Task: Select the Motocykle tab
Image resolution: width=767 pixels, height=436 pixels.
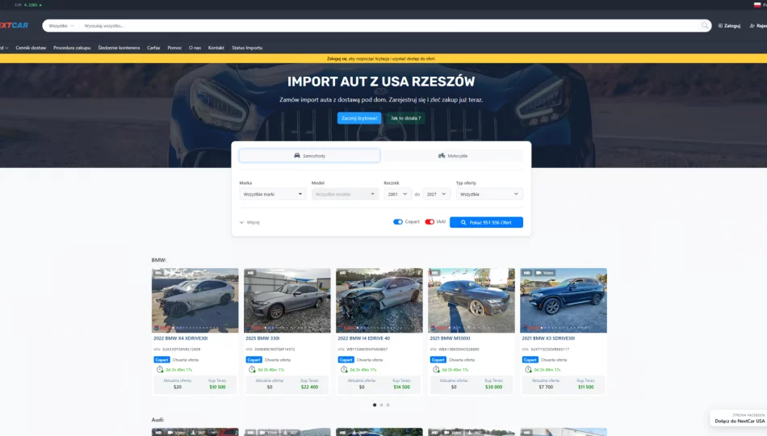Action: [453, 156]
